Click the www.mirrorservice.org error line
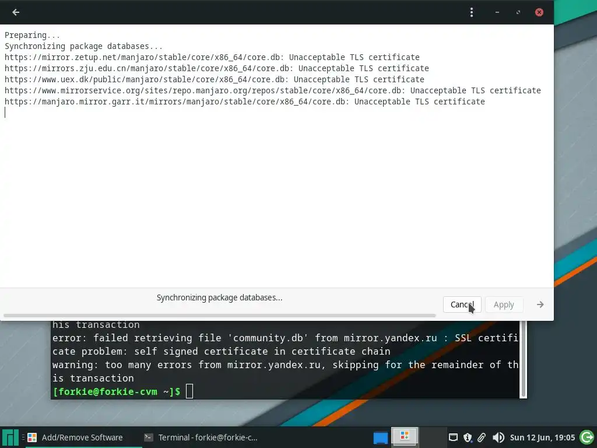This screenshot has width=597, height=448. [273, 90]
